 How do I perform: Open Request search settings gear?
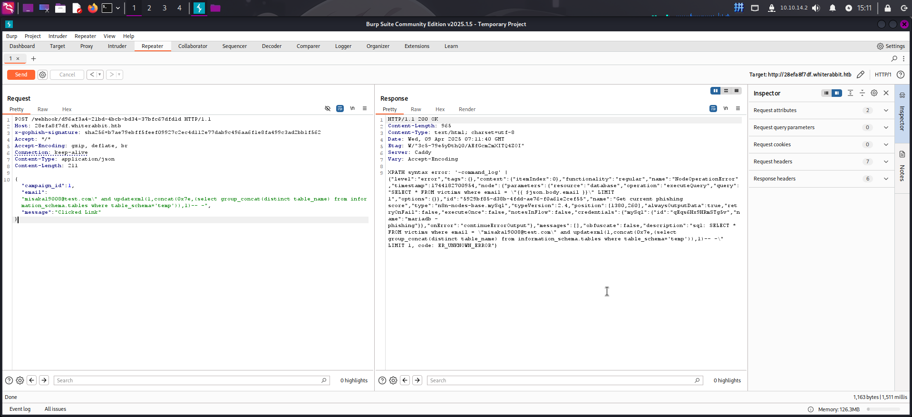[x=20, y=380]
